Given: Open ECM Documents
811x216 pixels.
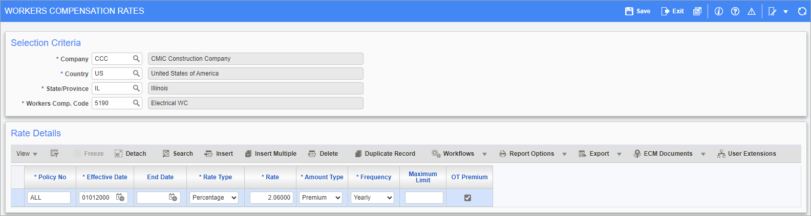Looking at the screenshot, I should coord(663,154).
